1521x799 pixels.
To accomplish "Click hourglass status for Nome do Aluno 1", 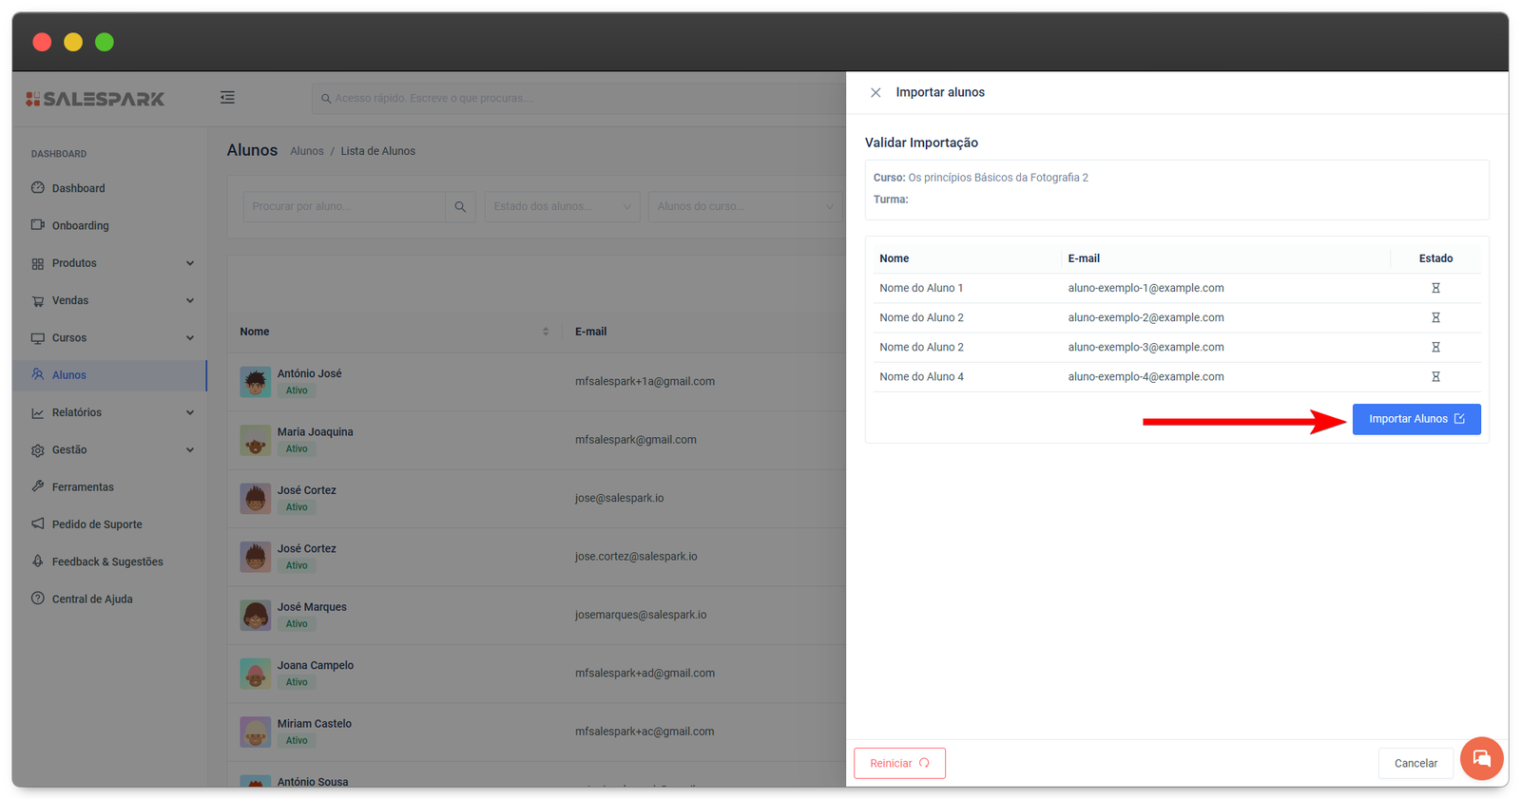I will [x=1435, y=288].
